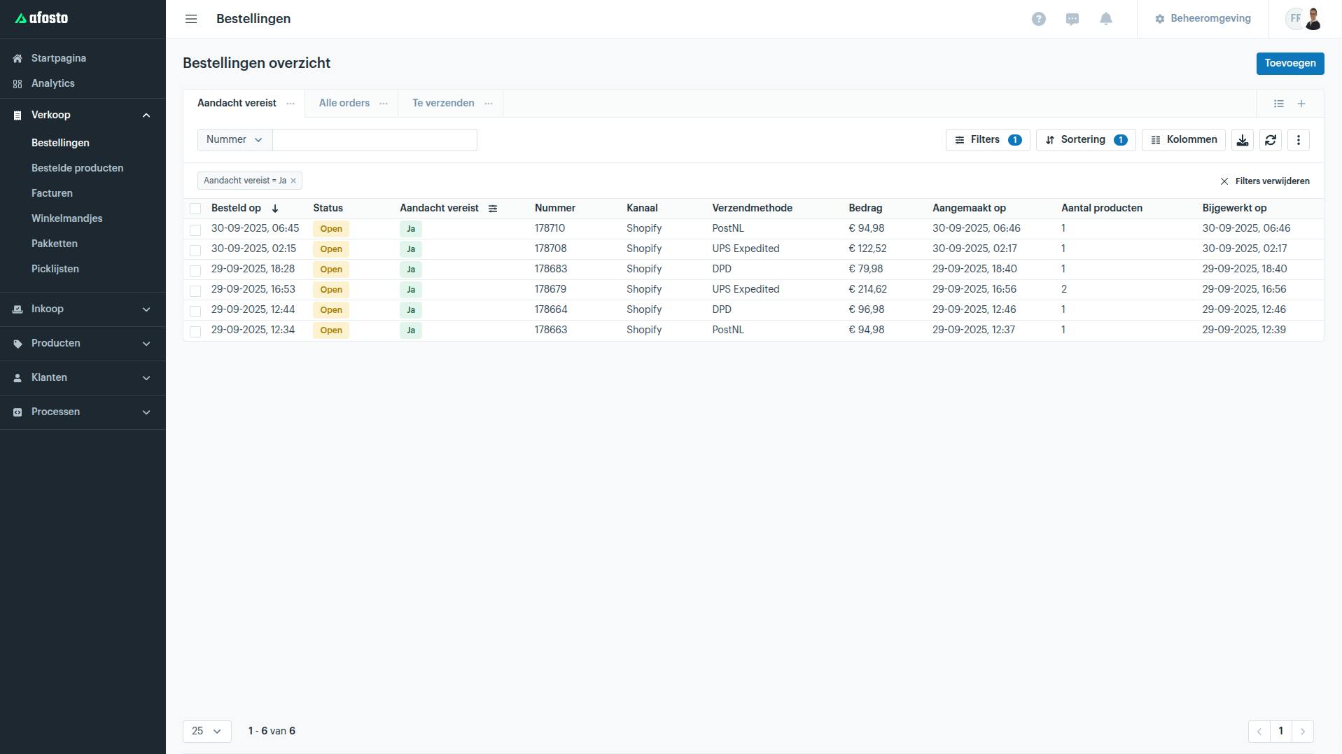Open the notifications bell

1106,19
